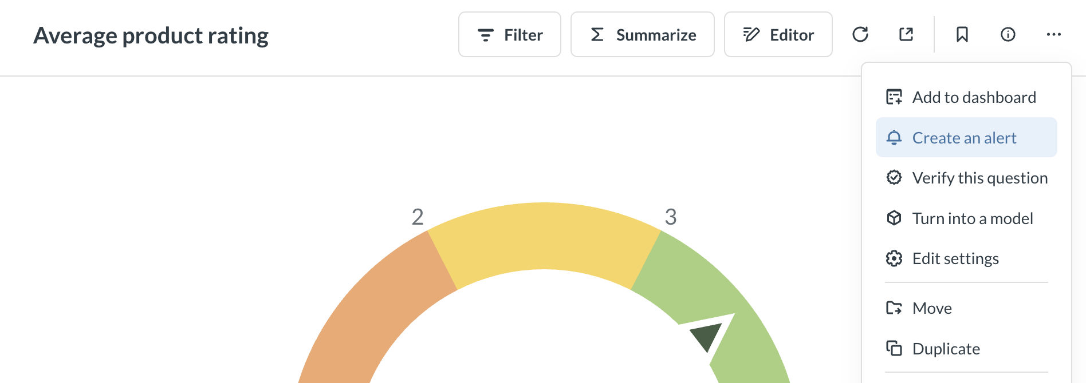Bookmark this question
The image size is (1086, 383).
(962, 35)
